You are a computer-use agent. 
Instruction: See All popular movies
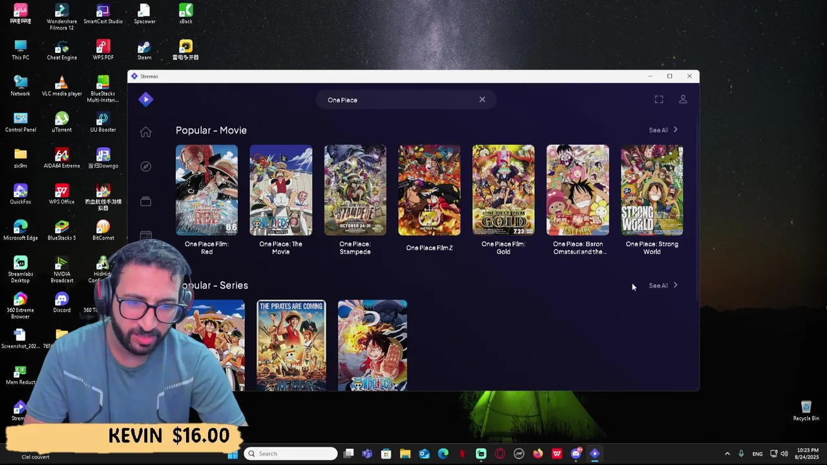point(663,130)
